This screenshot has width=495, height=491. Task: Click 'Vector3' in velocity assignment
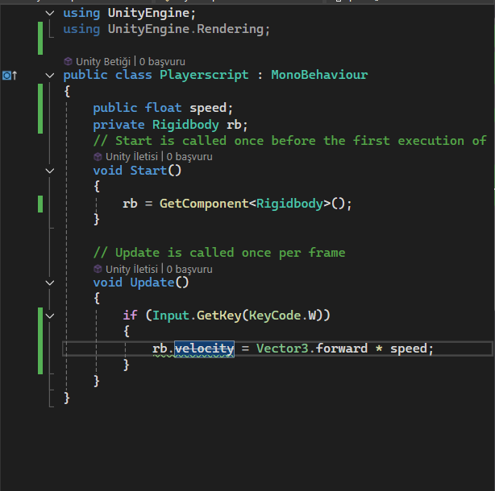(x=282, y=349)
